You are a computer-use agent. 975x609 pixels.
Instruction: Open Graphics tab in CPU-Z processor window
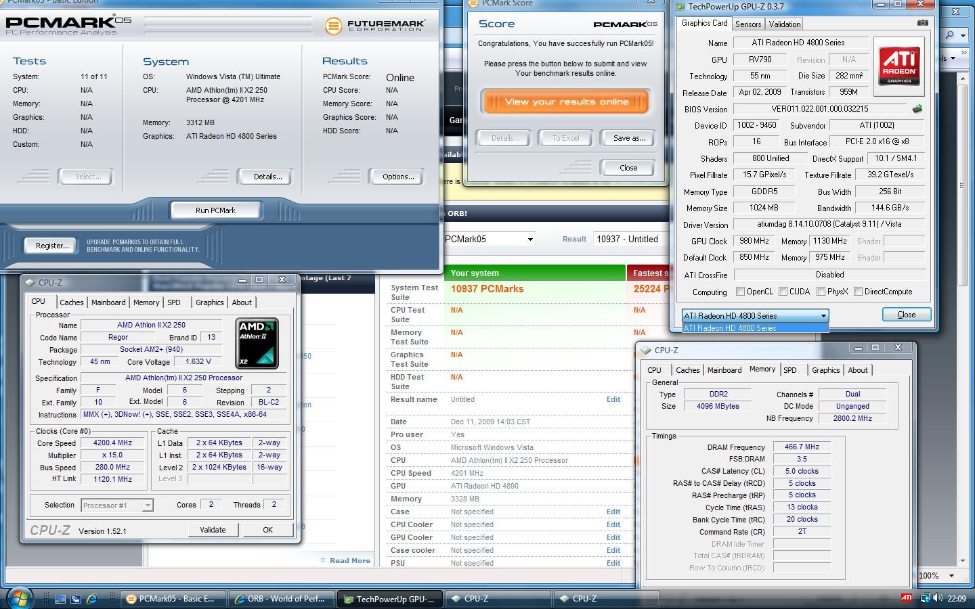[x=209, y=302]
